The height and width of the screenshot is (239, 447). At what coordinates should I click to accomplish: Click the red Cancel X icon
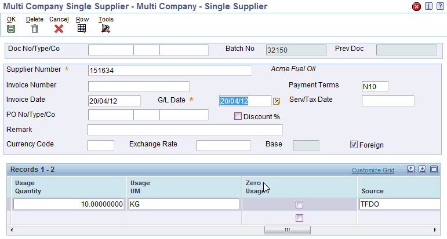[x=59, y=28]
